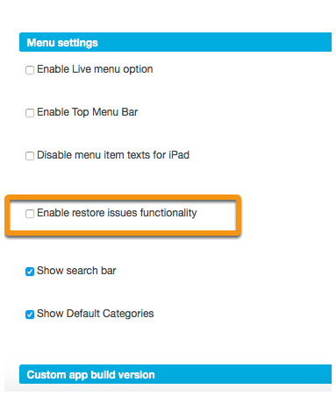
Task: Toggle Disable menu item texts for iPad checkbox
Action: point(30,156)
